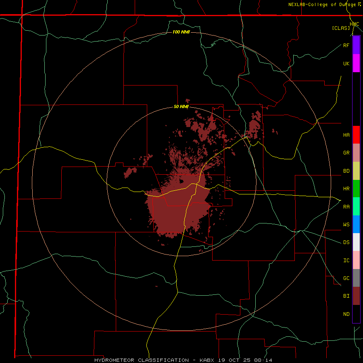
Task: Click the 50 NMI range ring label
Action: [181, 107]
